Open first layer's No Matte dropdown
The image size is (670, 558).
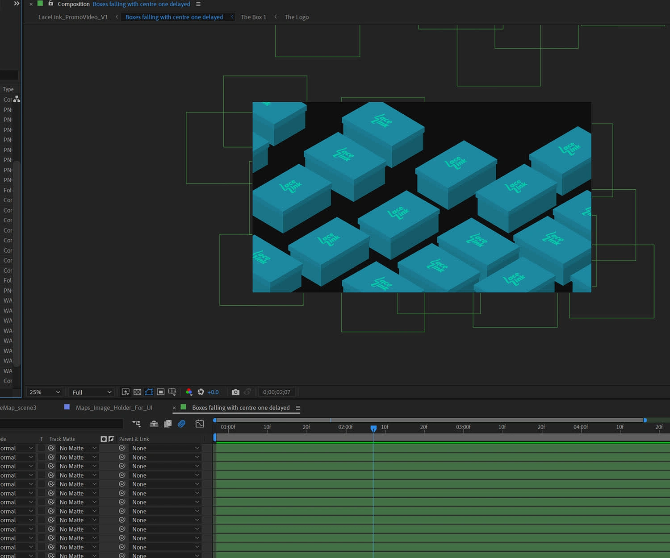(x=78, y=448)
